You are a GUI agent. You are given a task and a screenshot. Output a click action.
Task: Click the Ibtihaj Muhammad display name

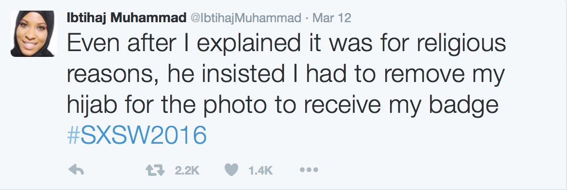[126, 18]
